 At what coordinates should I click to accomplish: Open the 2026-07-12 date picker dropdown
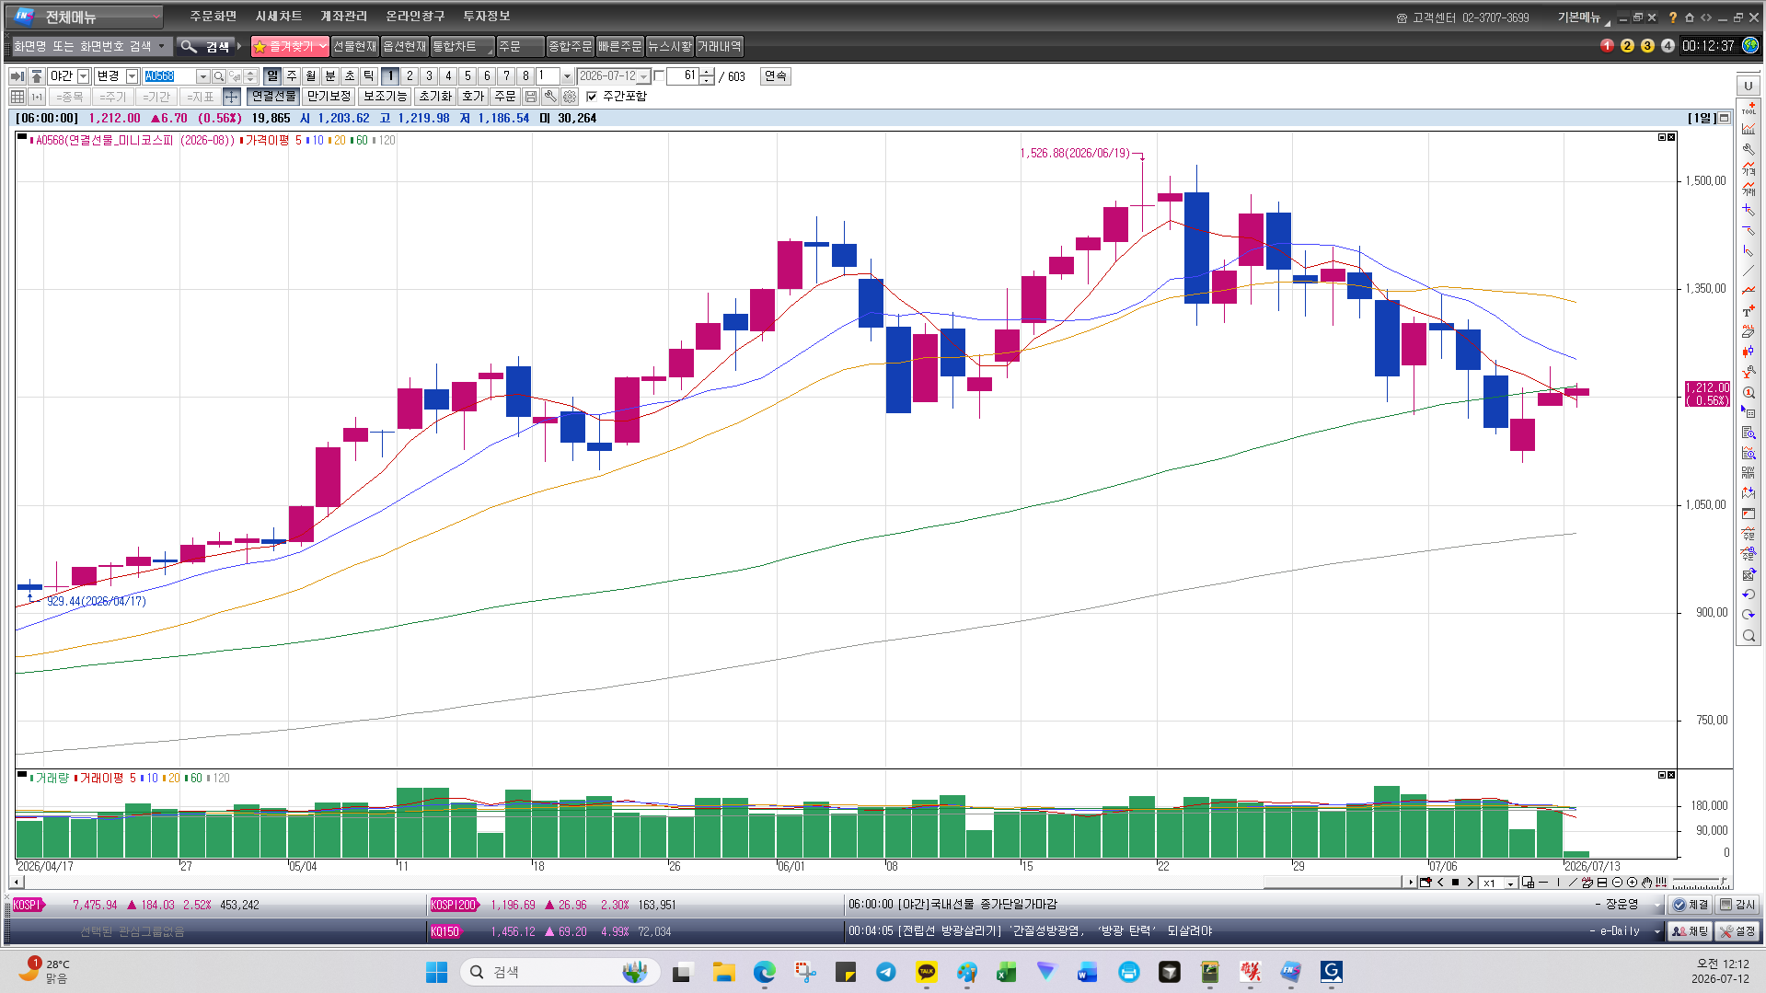[x=644, y=76]
